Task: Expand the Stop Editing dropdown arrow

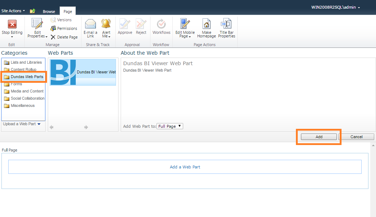Action: (12, 37)
